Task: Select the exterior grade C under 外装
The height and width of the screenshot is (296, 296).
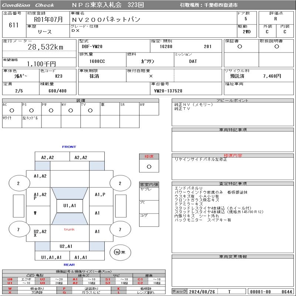Action: click(267, 32)
